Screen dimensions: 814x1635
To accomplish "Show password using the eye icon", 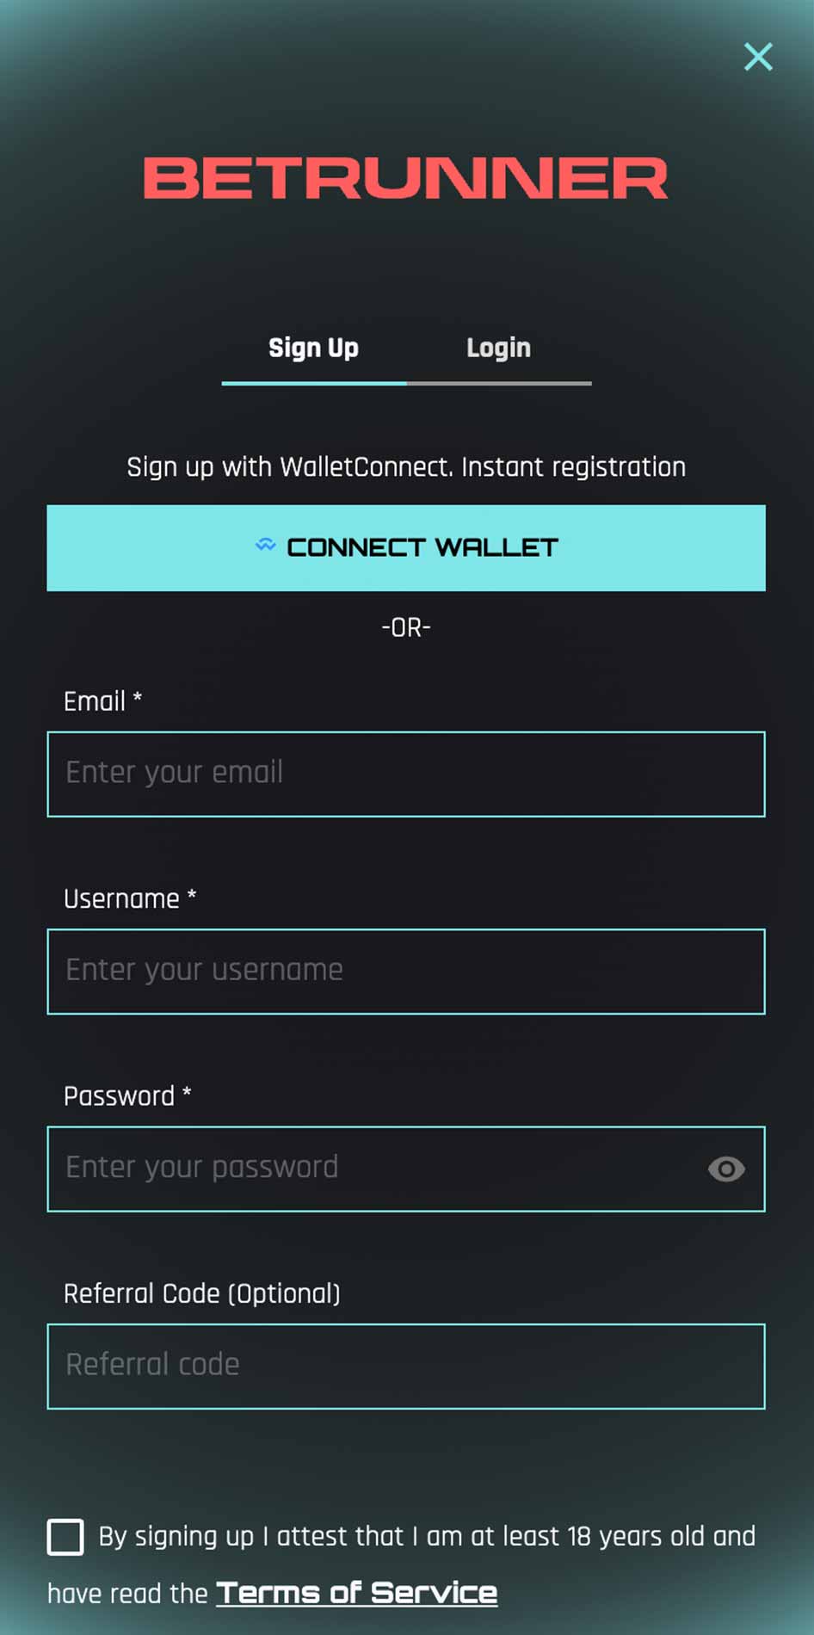I will 725,1169.
